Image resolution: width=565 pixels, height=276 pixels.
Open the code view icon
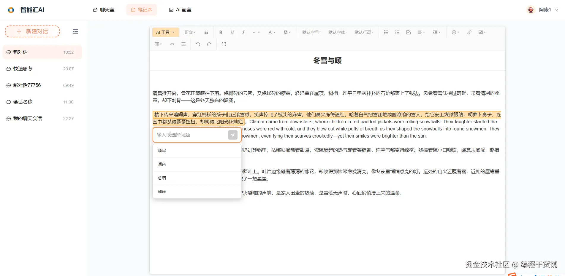point(172,44)
